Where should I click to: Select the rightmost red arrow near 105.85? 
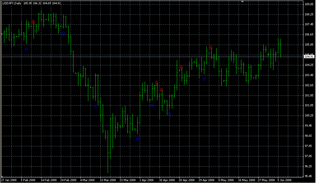[x=210, y=47]
